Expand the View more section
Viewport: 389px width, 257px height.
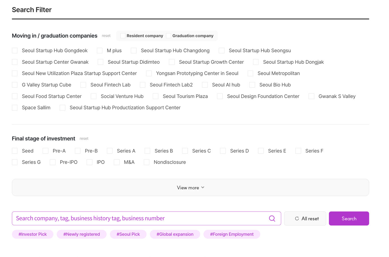click(x=190, y=188)
